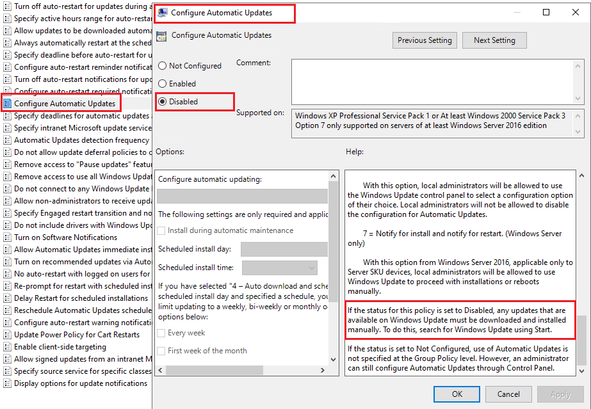
Task: Click the icon beside Reschedule Automatic Updates scheduled policy
Action: point(7,310)
